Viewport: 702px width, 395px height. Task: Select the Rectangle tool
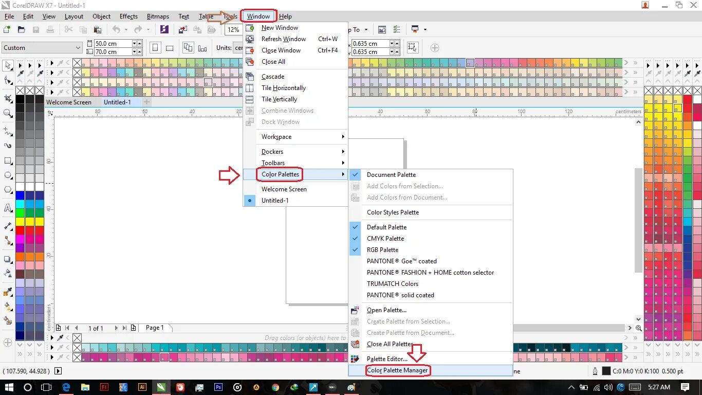8,161
